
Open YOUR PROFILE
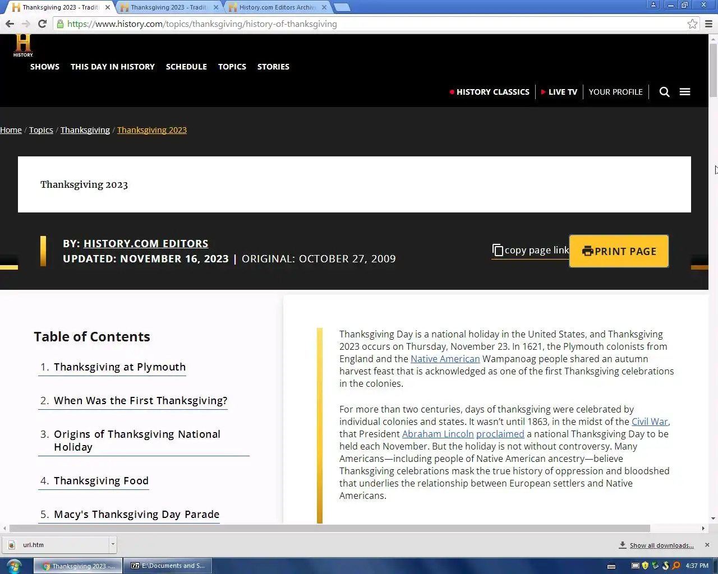(615, 92)
